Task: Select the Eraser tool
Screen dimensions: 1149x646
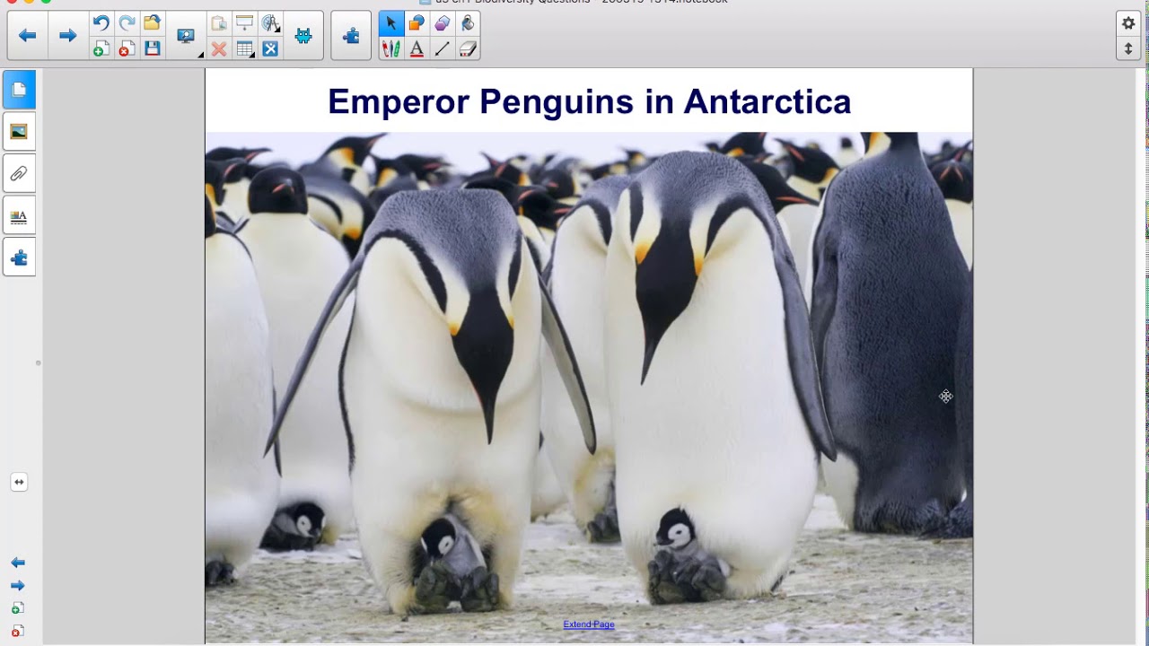Action: click(468, 48)
